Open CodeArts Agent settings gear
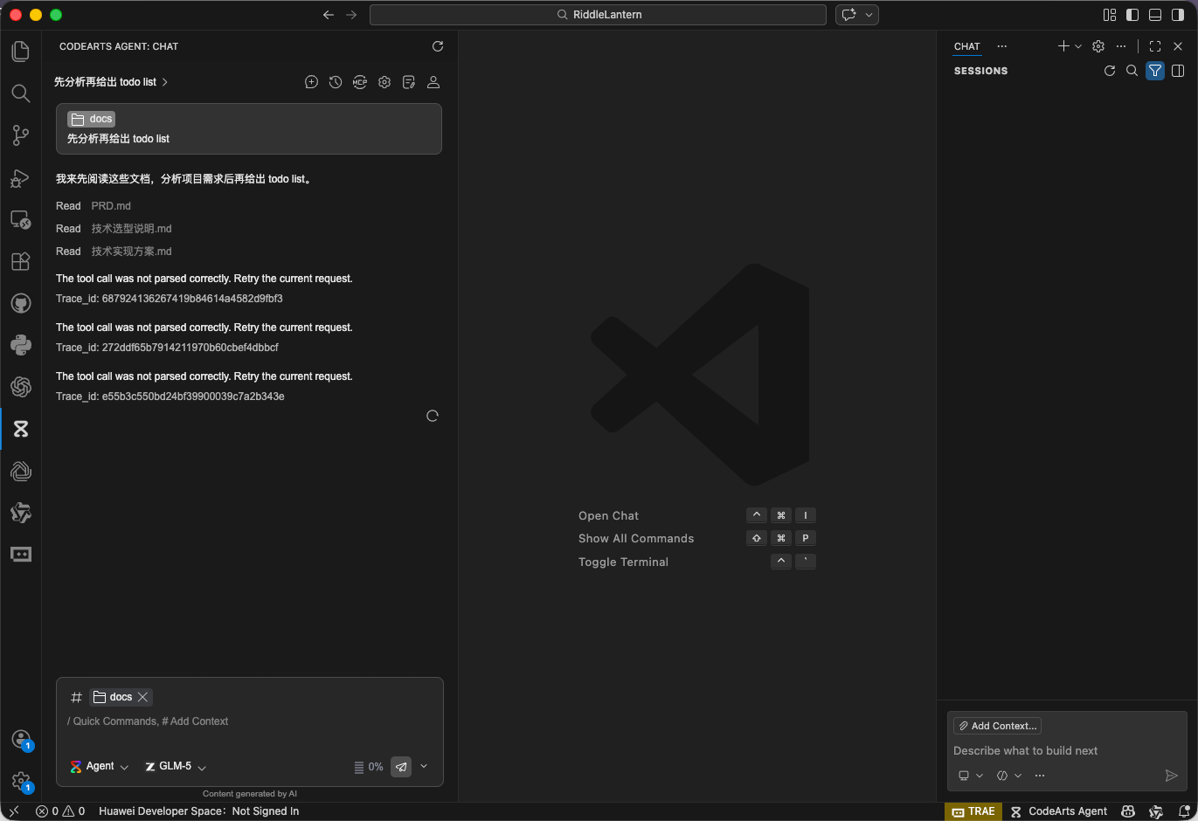Viewport: 1198px width, 821px height. click(x=384, y=82)
